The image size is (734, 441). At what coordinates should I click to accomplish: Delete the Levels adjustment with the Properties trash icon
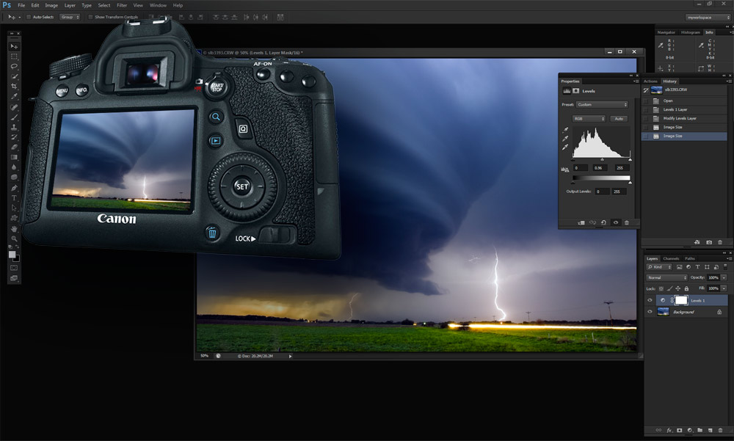pyautogui.click(x=627, y=222)
